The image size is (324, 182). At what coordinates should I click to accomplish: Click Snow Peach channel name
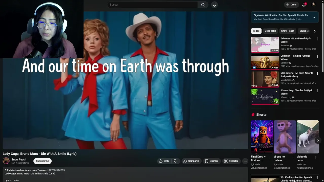coord(19,160)
